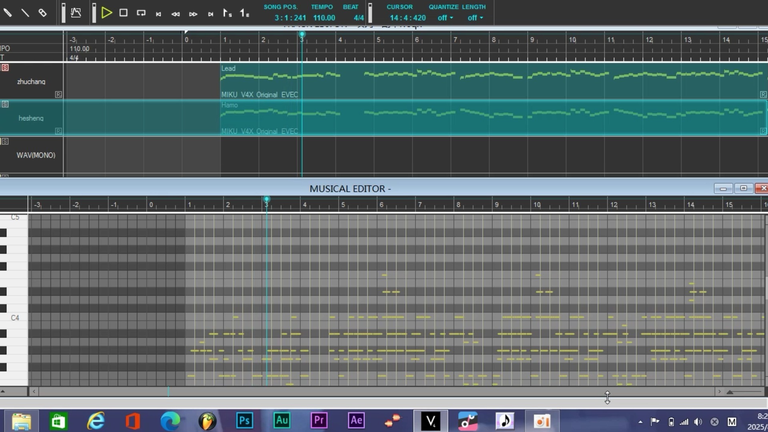Click the track editor playhead marker at measure 3
The height and width of the screenshot is (432, 768).
[302, 35]
